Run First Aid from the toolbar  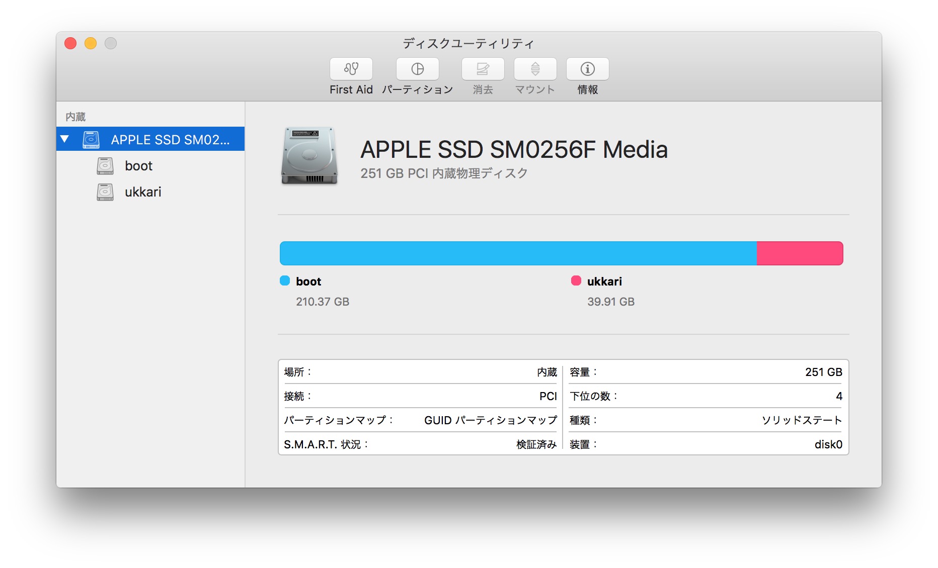[x=351, y=69]
